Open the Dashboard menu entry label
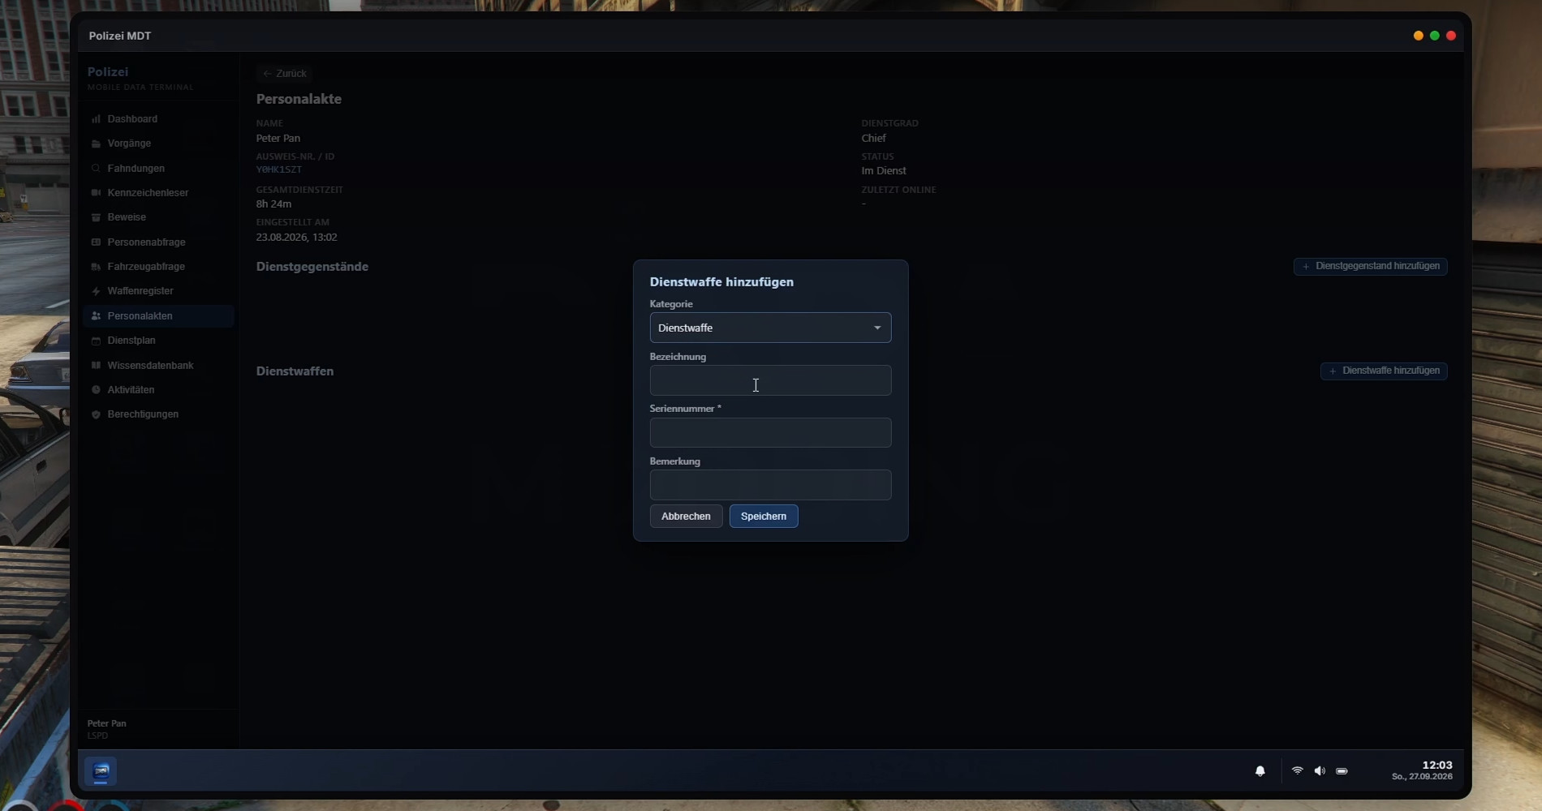This screenshot has width=1542, height=811. [132, 119]
